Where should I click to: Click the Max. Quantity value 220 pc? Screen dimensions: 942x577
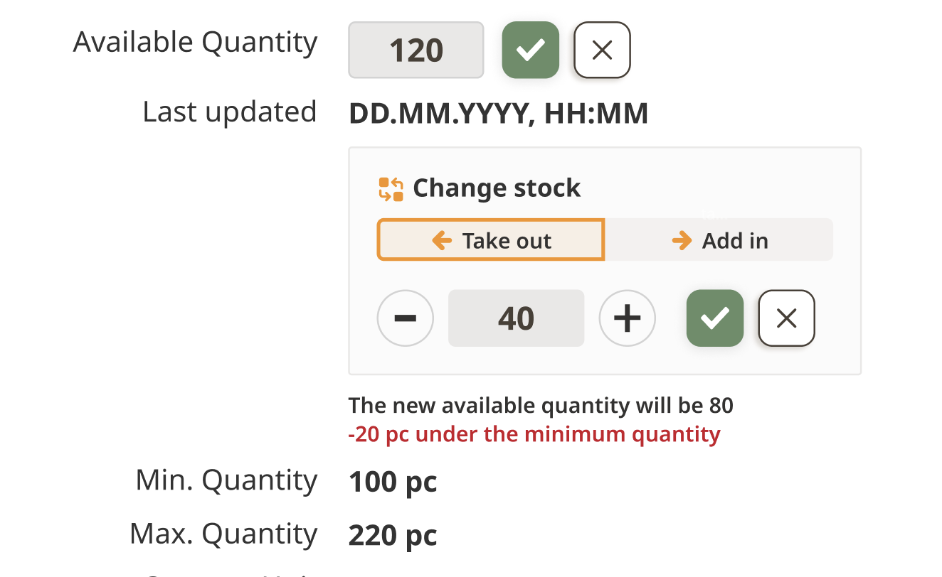tap(393, 535)
